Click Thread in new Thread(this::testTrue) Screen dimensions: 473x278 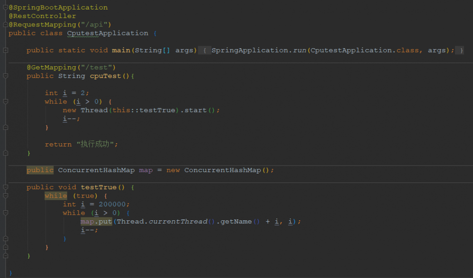pos(94,110)
